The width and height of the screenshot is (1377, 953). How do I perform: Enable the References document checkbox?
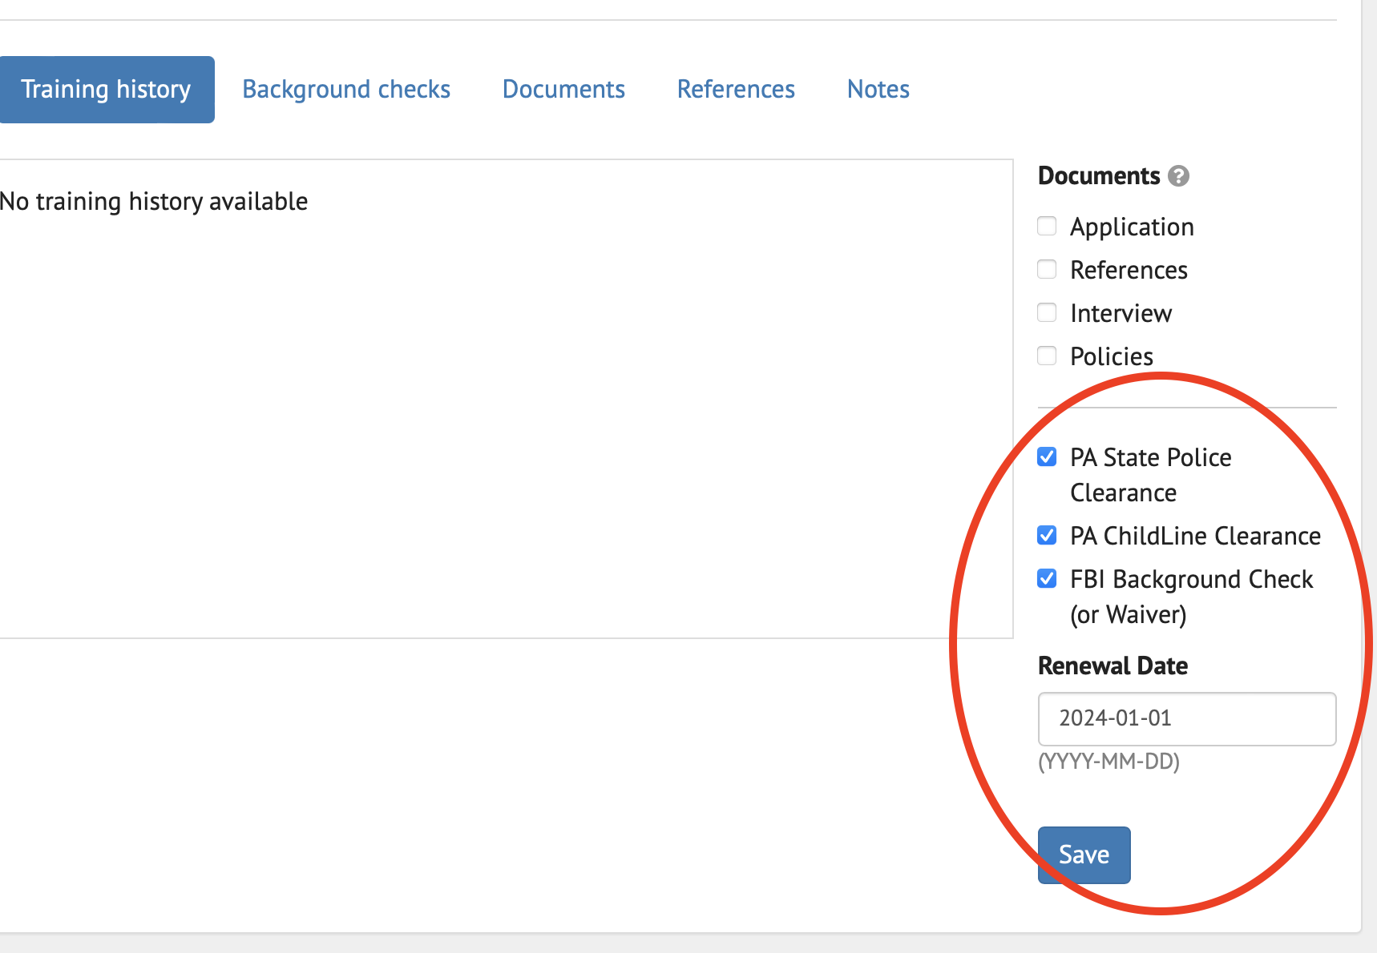click(1047, 269)
